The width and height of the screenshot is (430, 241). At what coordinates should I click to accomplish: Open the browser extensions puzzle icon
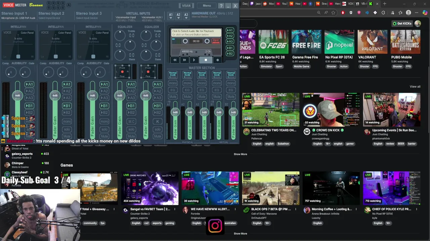[383, 13]
